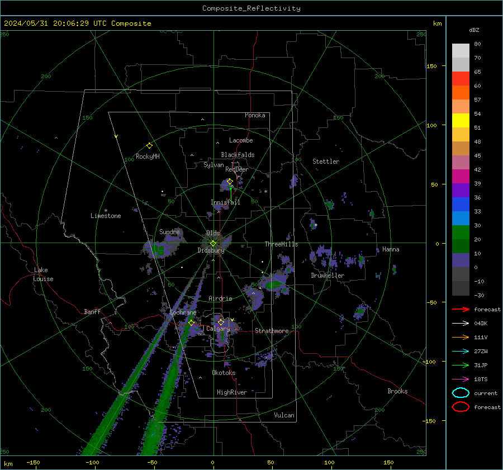Click the light gray 70-80 dBZ swatch
This screenshot has width=503, height=470.
(x=461, y=51)
